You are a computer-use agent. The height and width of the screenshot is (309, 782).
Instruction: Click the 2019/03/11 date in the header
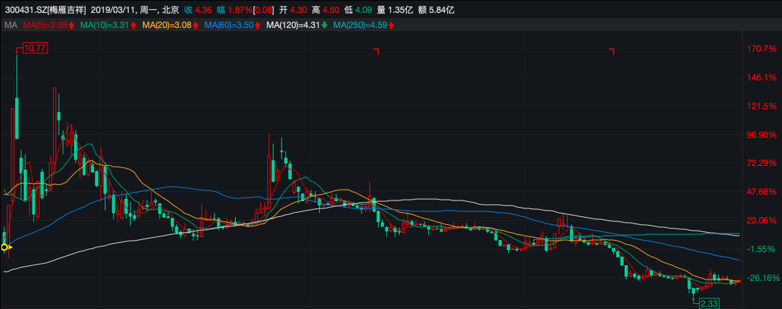pyautogui.click(x=114, y=10)
